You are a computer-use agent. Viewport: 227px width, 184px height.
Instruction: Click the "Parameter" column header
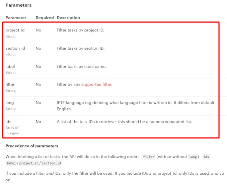15,18
